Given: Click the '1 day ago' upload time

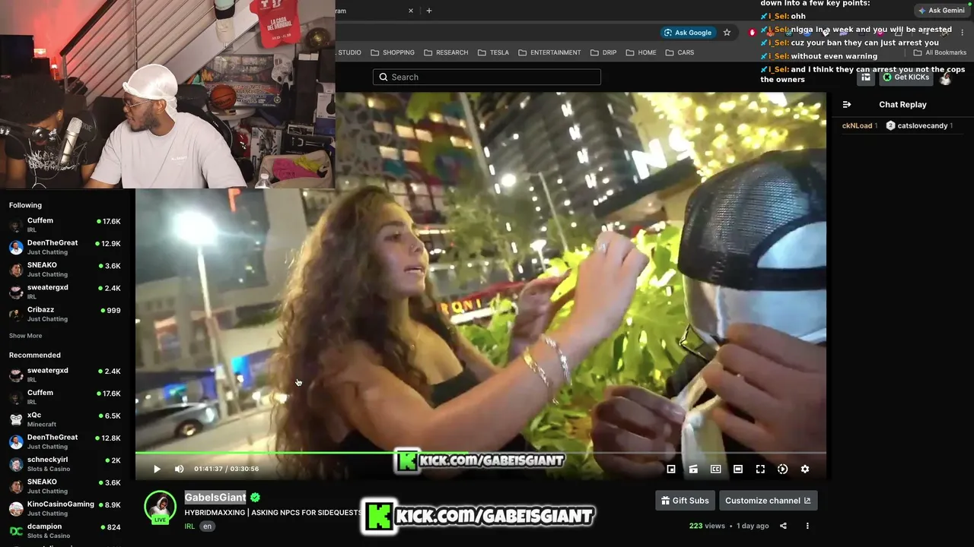Looking at the screenshot, I should (x=753, y=526).
